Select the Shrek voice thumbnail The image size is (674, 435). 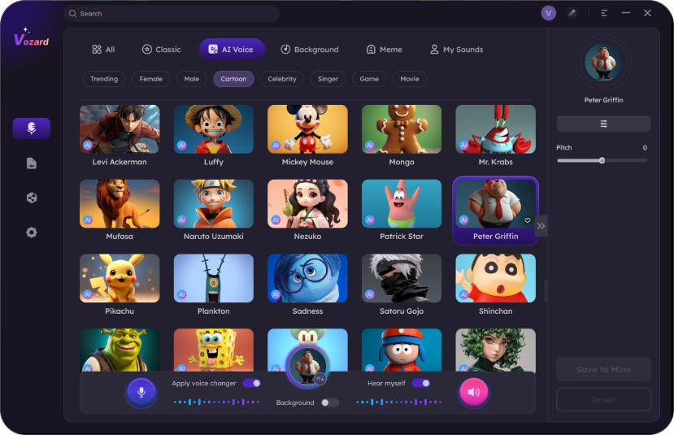click(120, 350)
